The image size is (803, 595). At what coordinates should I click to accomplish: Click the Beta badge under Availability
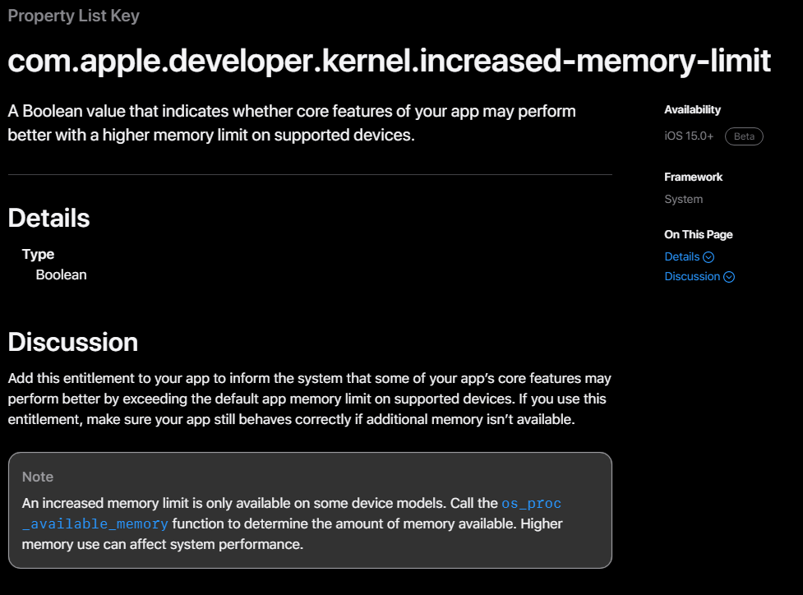tap(744, 136)
